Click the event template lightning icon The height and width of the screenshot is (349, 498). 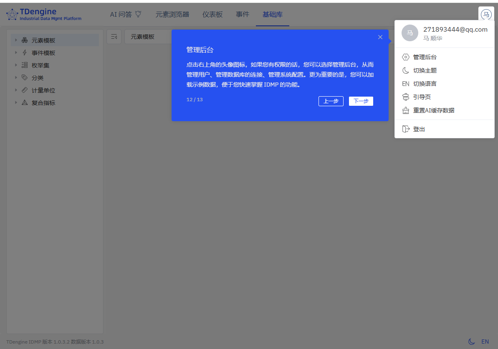pos(25,52)
